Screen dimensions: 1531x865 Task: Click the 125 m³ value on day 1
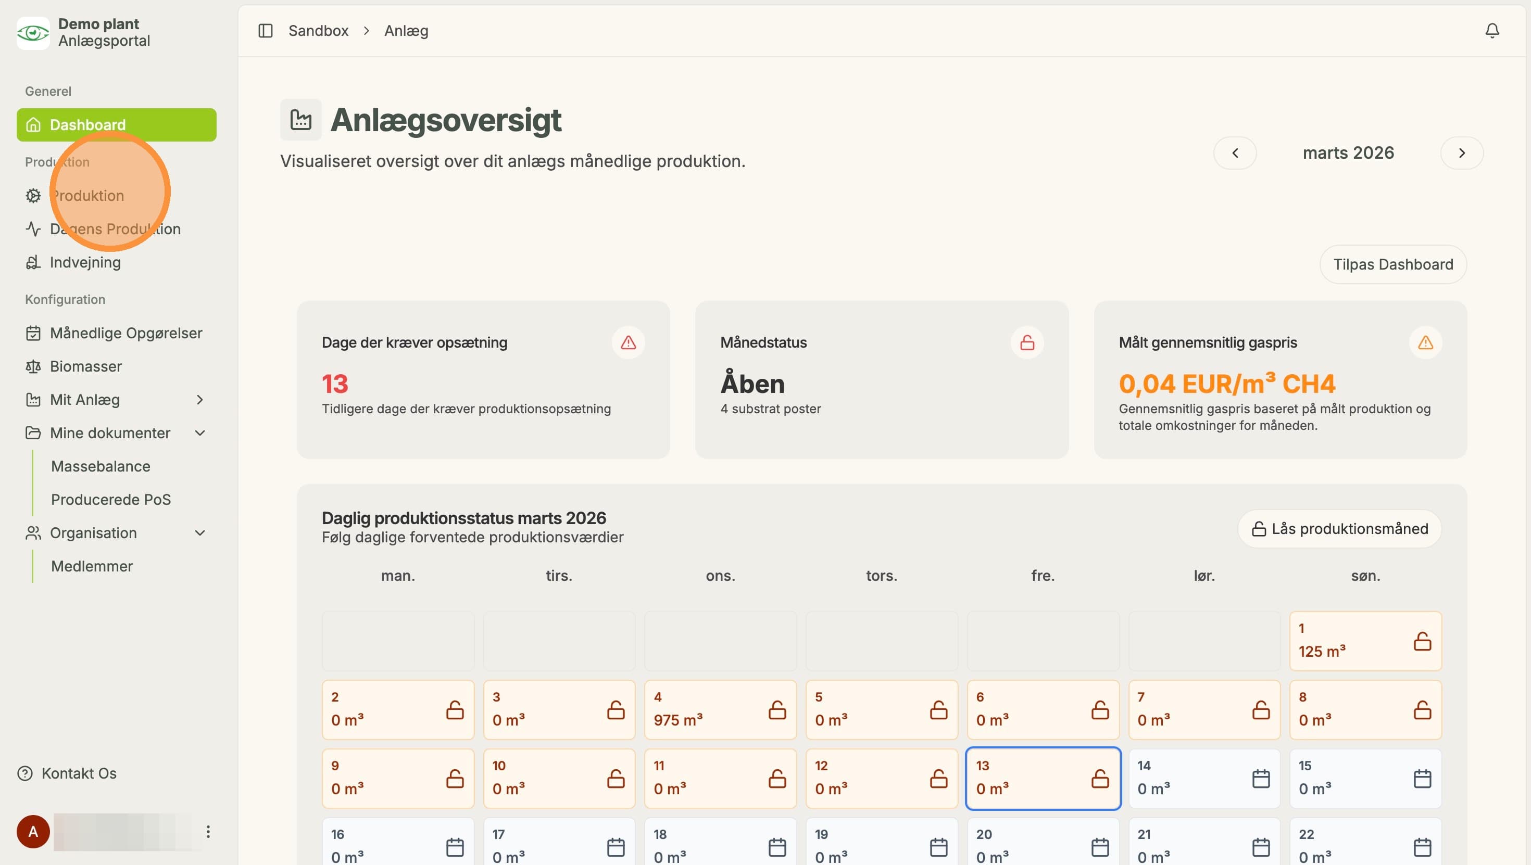tap(1322, 651)
